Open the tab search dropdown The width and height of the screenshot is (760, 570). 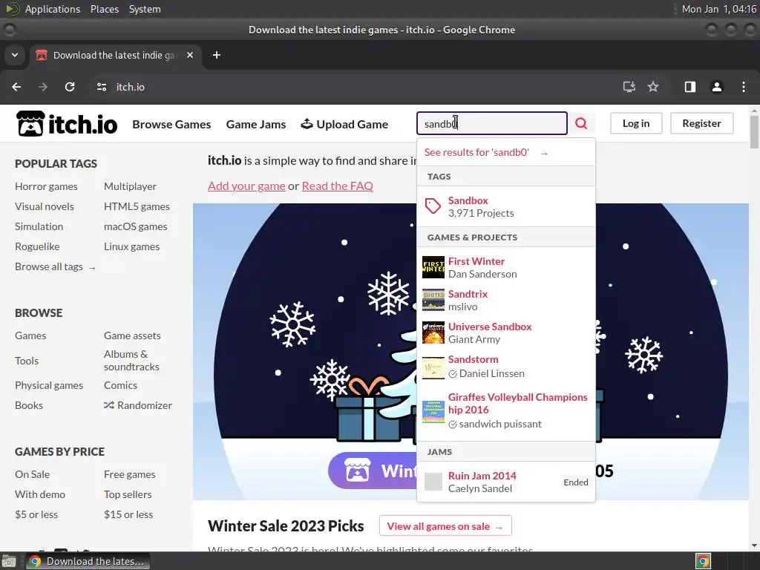(15, 55)
